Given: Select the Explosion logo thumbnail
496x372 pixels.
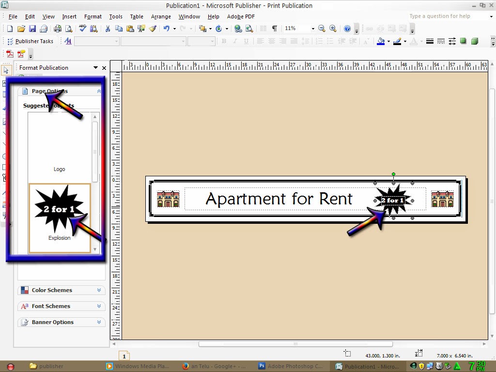Looking at the screenshot, I should click(59, 213).
